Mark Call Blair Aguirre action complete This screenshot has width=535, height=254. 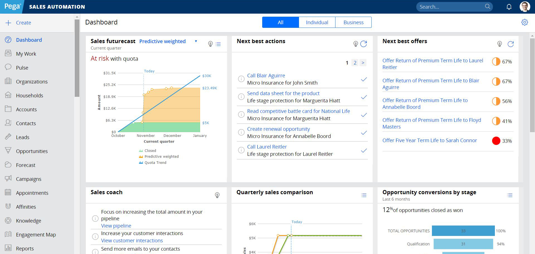[364, 80]
